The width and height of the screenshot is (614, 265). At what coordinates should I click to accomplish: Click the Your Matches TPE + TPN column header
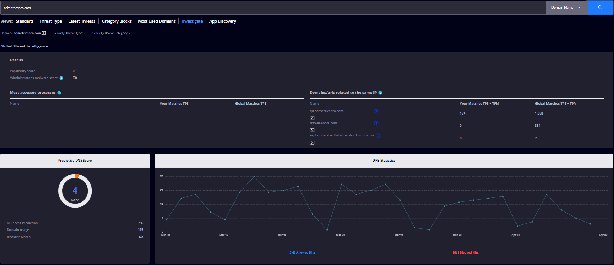[479, 104]
